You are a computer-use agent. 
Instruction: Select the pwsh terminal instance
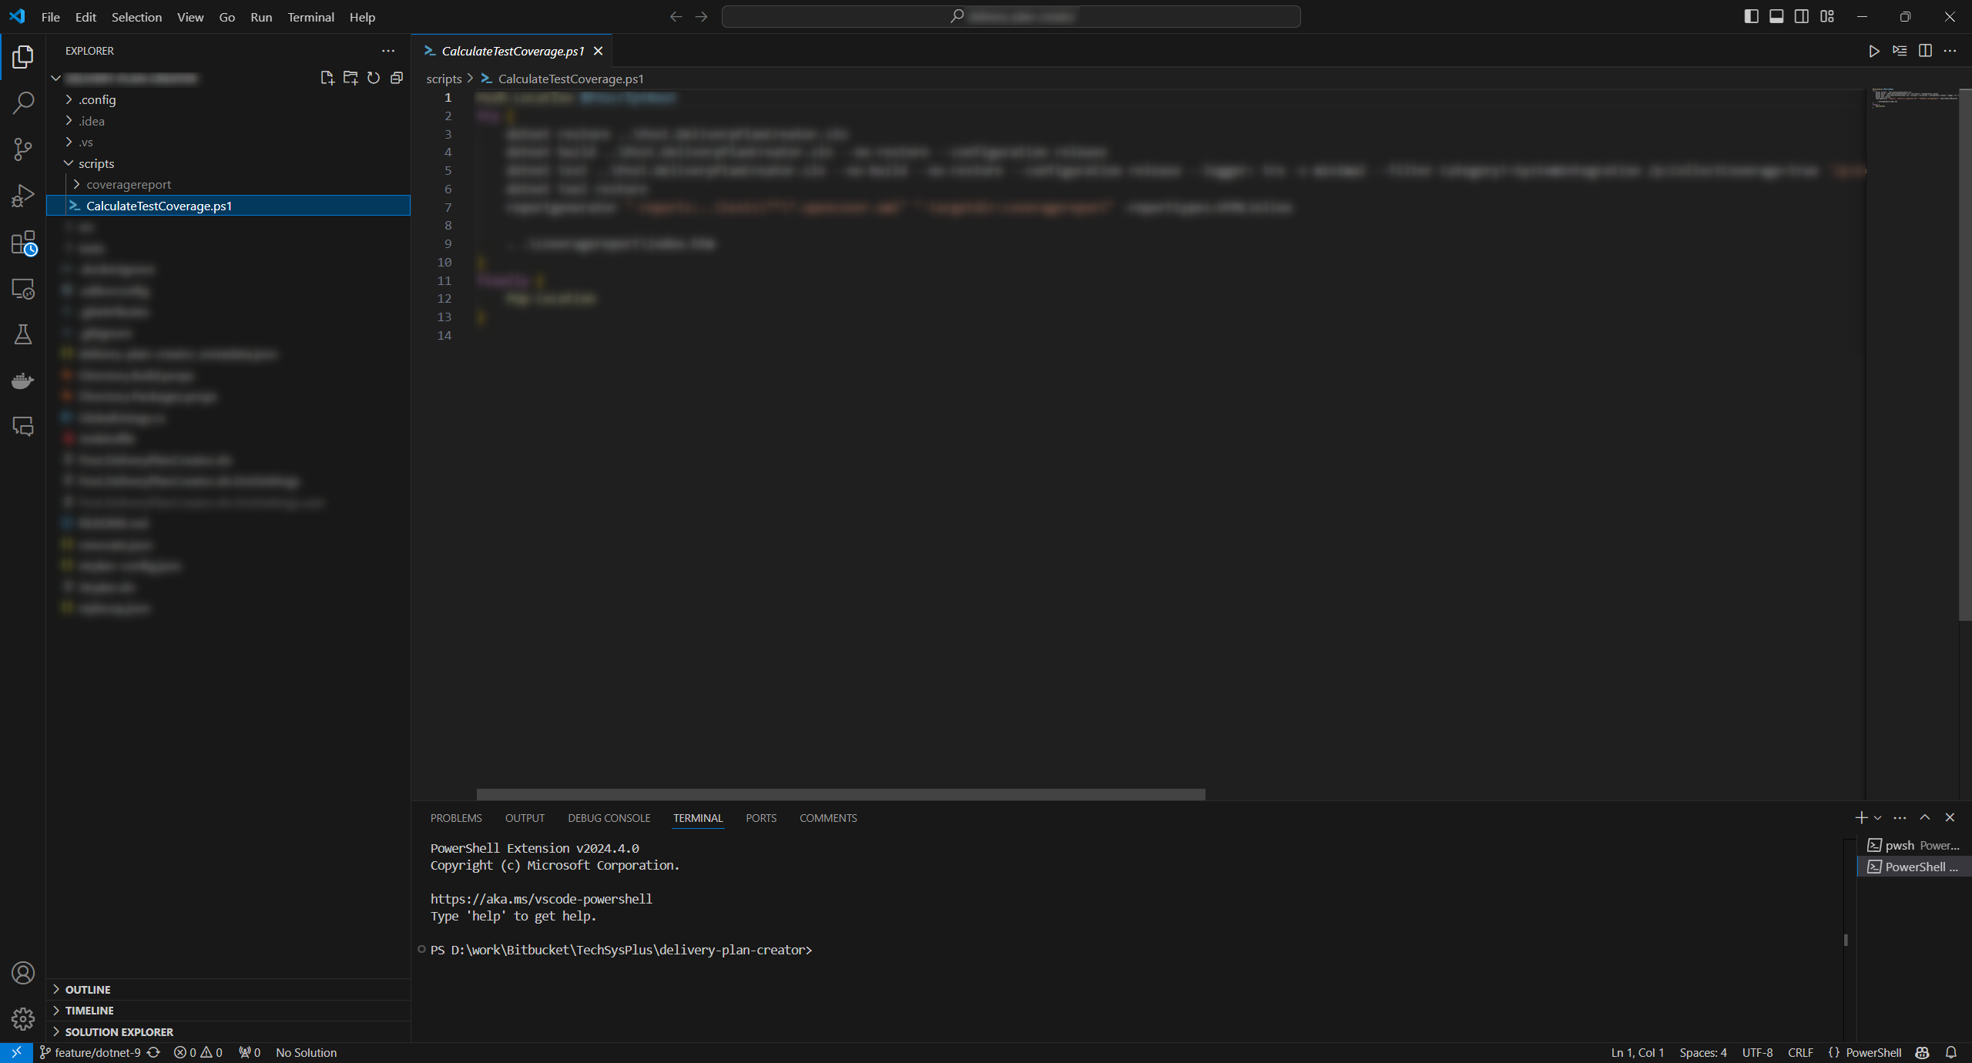point(1914,846)
